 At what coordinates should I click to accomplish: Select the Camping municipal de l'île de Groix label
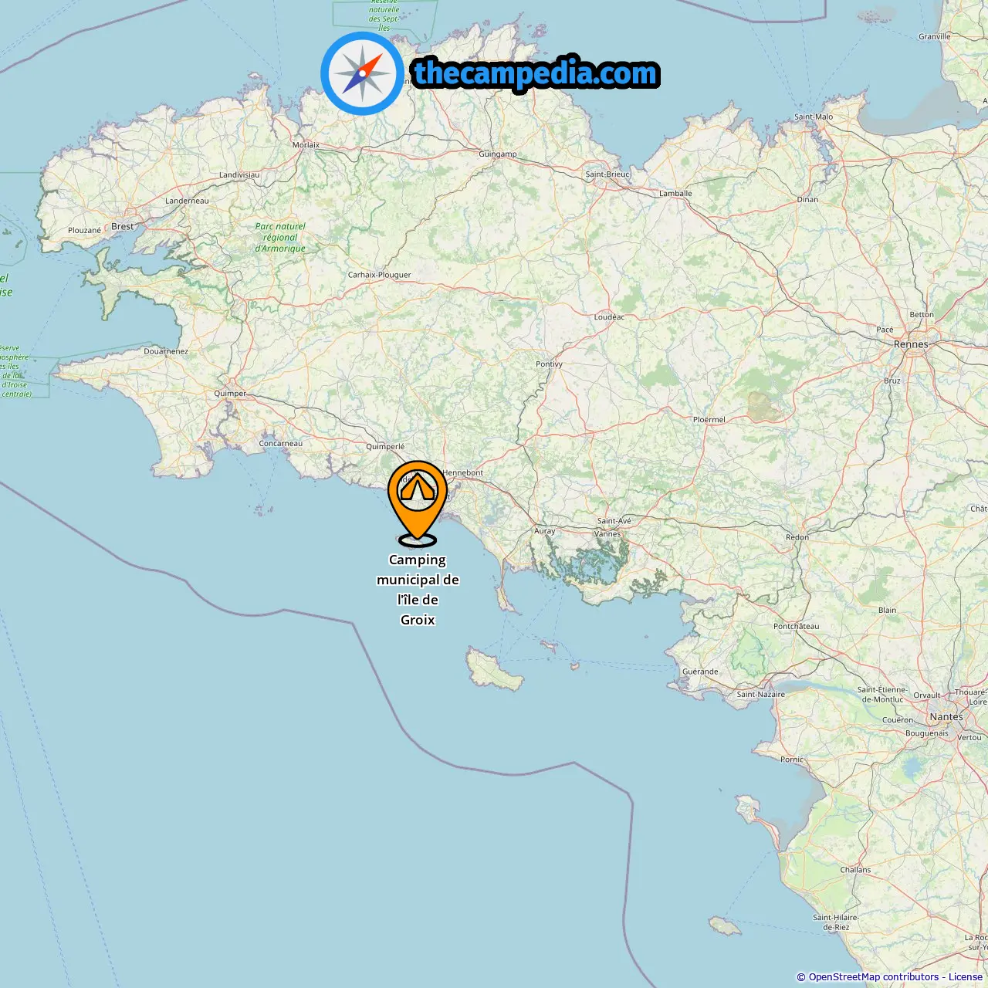(x=418, y=590)
